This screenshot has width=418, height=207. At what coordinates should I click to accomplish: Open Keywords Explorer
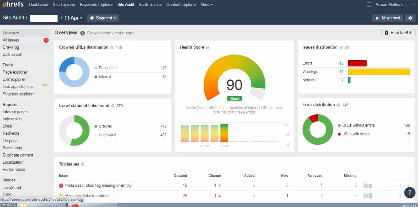coord(96,5)
